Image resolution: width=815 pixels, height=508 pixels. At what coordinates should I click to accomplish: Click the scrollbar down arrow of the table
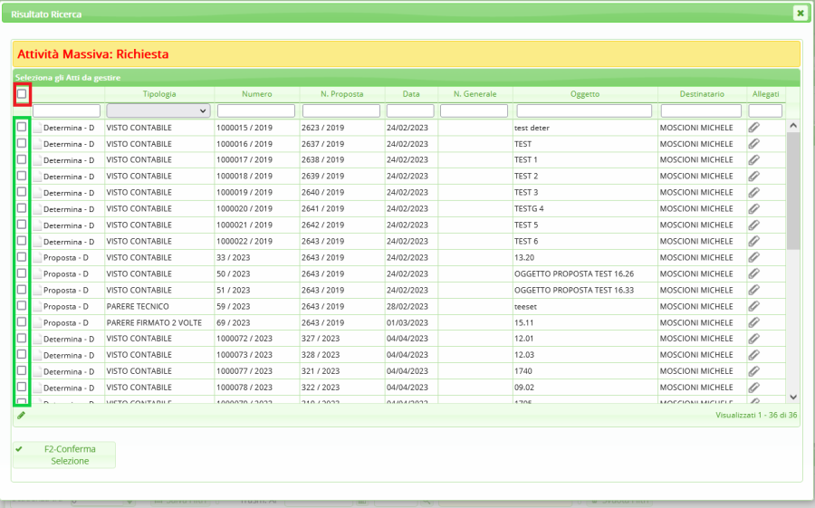[x=793, y=397]
